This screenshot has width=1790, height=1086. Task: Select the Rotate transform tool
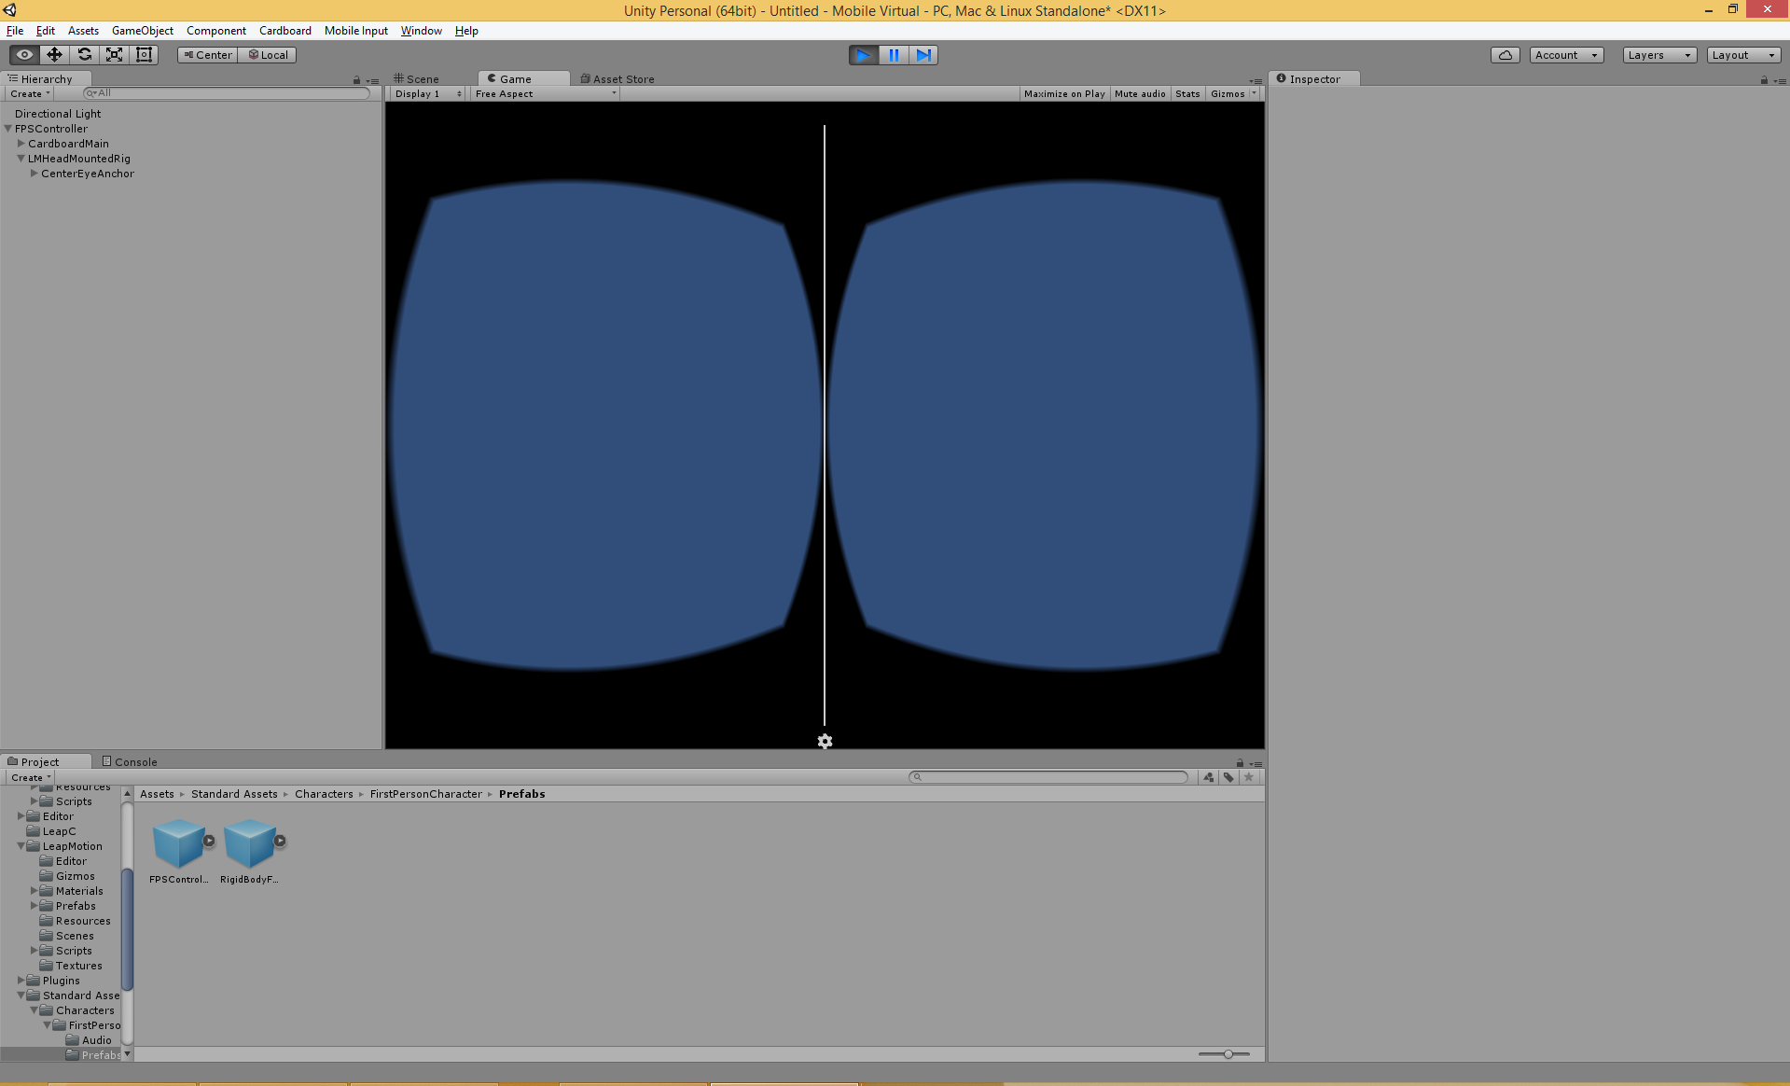point(84,55)
